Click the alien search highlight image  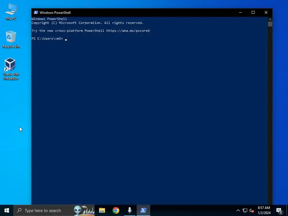[x=84, y=210]
